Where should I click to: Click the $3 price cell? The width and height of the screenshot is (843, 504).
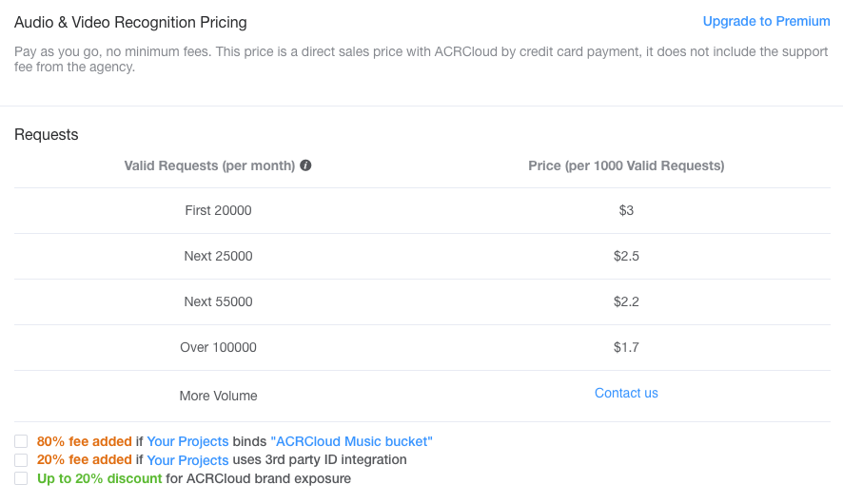[626, 210]
